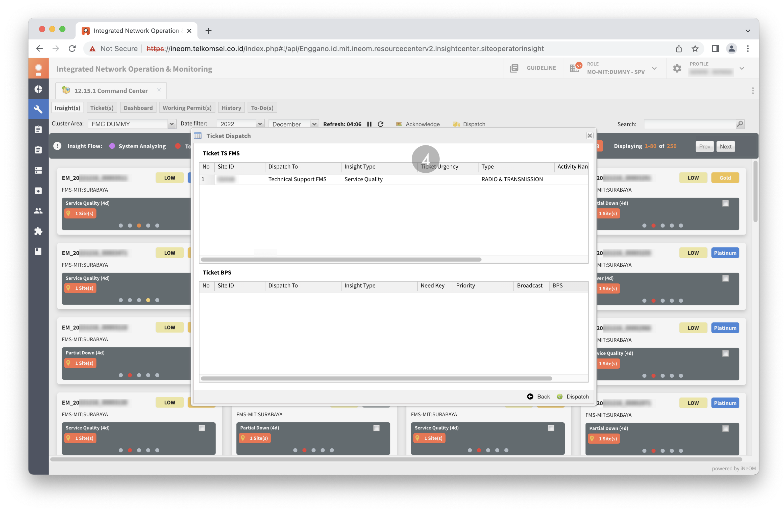Select the Technical Support FMS row cell
784x511 pixels.
click(297, 179)
